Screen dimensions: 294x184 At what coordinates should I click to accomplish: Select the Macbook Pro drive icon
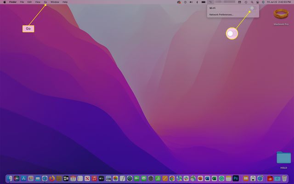[x=281, y=15]
